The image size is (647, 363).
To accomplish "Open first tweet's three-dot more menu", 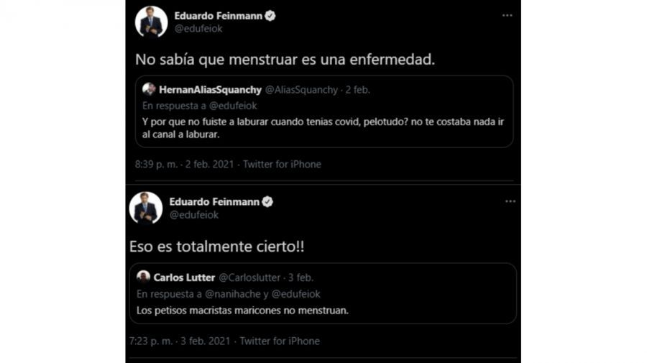I will [508, 15].
